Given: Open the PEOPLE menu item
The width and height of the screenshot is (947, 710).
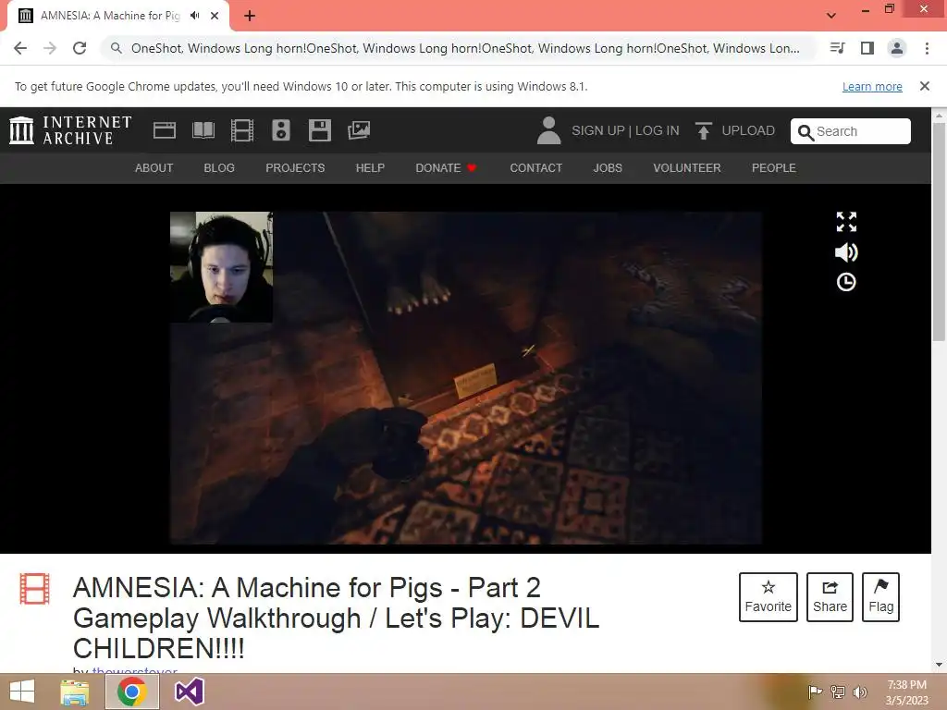Looking at the screenshot, I should point(774,168).
